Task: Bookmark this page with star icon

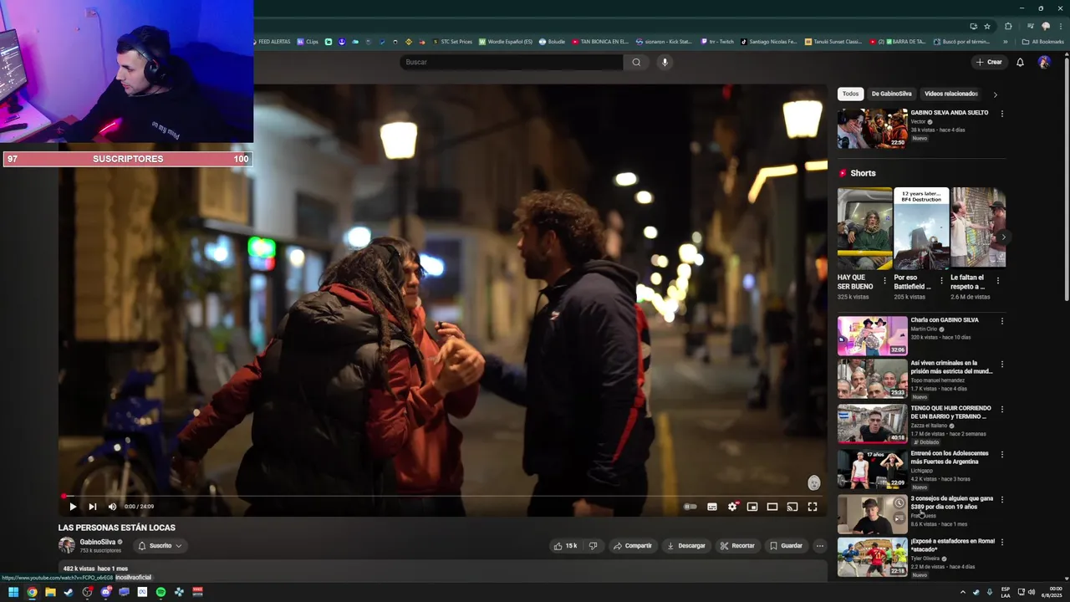Action: tap(987, 26)
